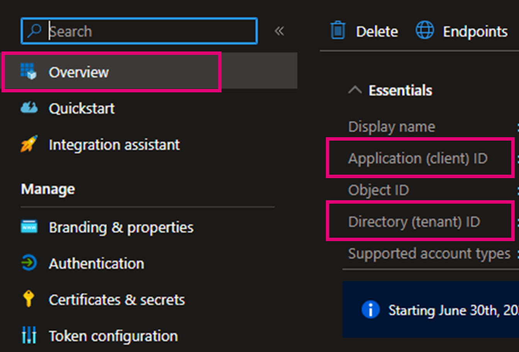Select Authentication in the Manage section

click(x=96, y=263)
